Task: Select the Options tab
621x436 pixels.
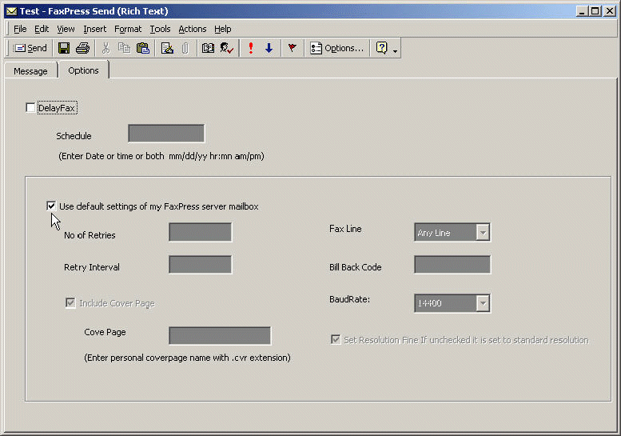Action: click(x=83, y=70)
